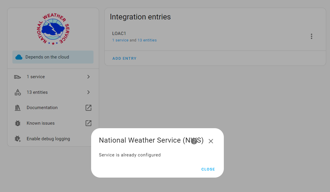Viewport: 330px width, 192px height.
Task: Click the cloud icon on the cloud dependency badge
Action: [19, 57]
